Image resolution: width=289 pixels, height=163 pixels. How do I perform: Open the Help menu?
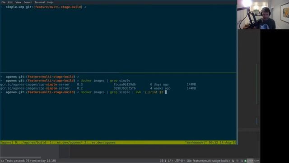coord(50,2)
